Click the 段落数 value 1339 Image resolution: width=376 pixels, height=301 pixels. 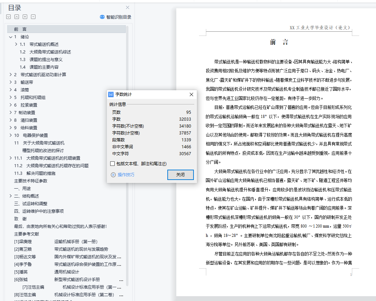coord(186,140)
